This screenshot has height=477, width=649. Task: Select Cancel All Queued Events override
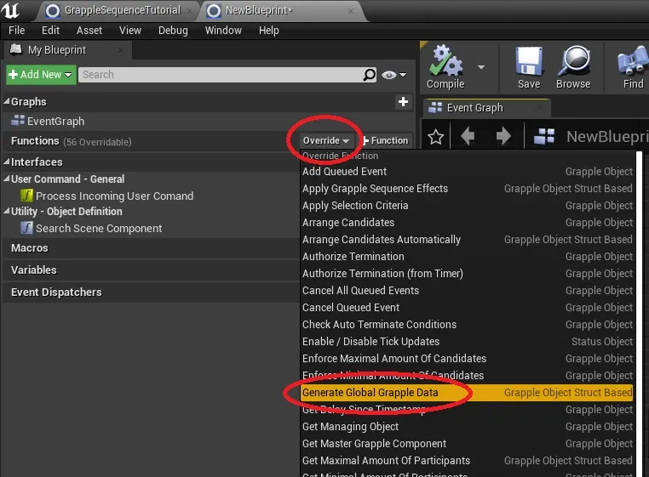(467, 290)
